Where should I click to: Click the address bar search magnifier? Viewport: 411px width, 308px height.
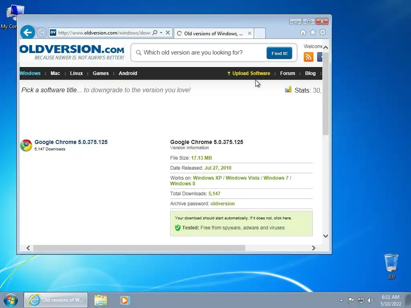coord(155,32)
